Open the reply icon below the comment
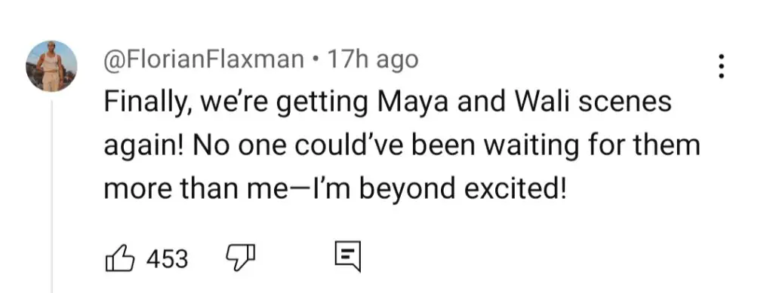This screenshot has width=773, height=293. pos(347,257)
